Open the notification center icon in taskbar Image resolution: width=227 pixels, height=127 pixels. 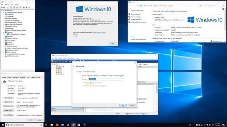(x=224, y=125)
